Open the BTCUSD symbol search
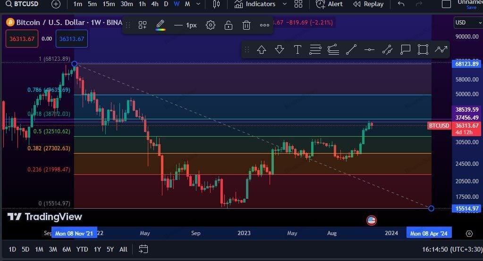The height and width of the screenshot is (261, 483). pyautogui.click(x=22, y=4)
